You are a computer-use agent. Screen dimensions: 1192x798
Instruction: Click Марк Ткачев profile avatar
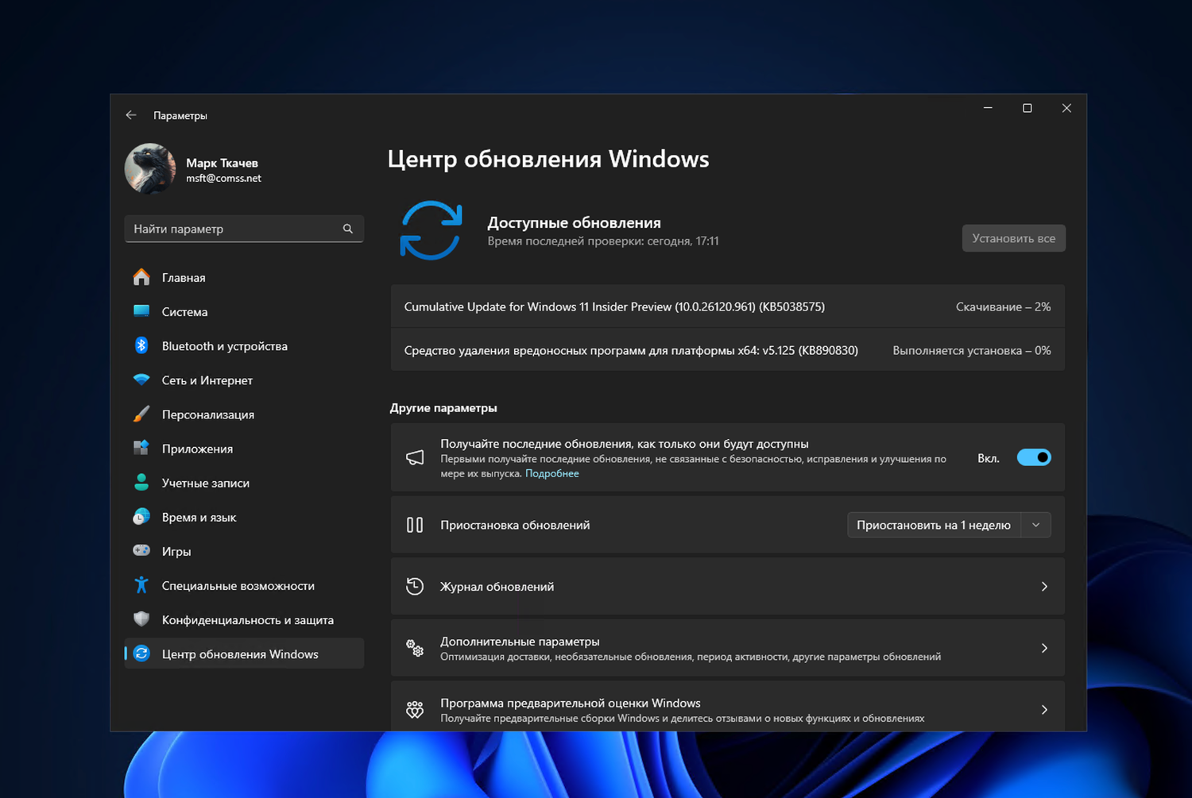[x=150, y=168]
